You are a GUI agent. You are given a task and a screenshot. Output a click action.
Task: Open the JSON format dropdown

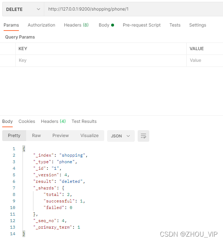[x=121, y=136]
